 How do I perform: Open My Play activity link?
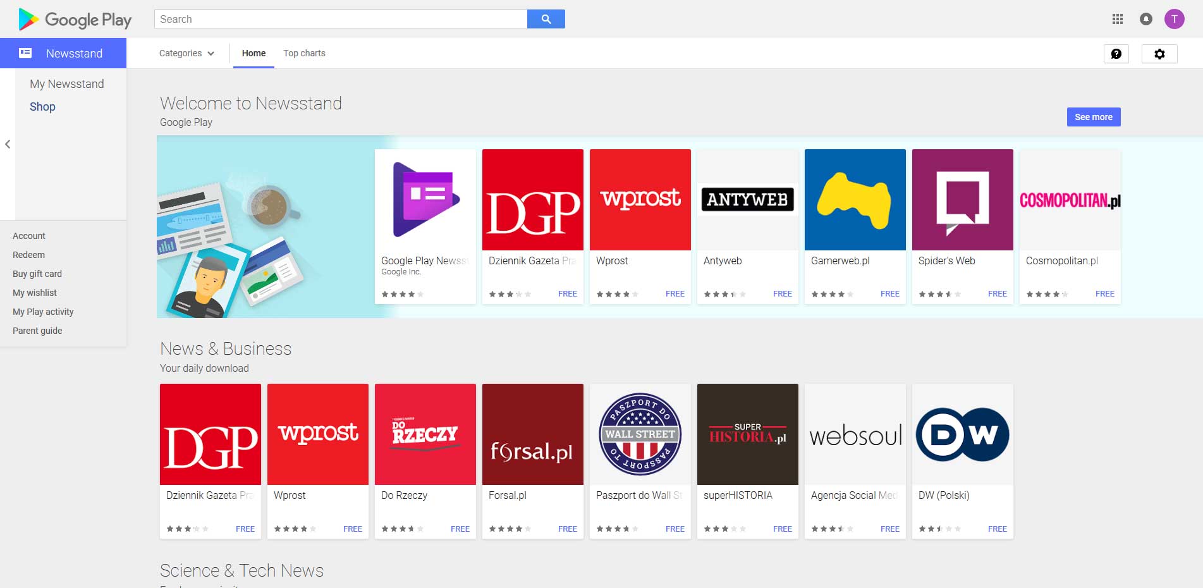(43, 312)
